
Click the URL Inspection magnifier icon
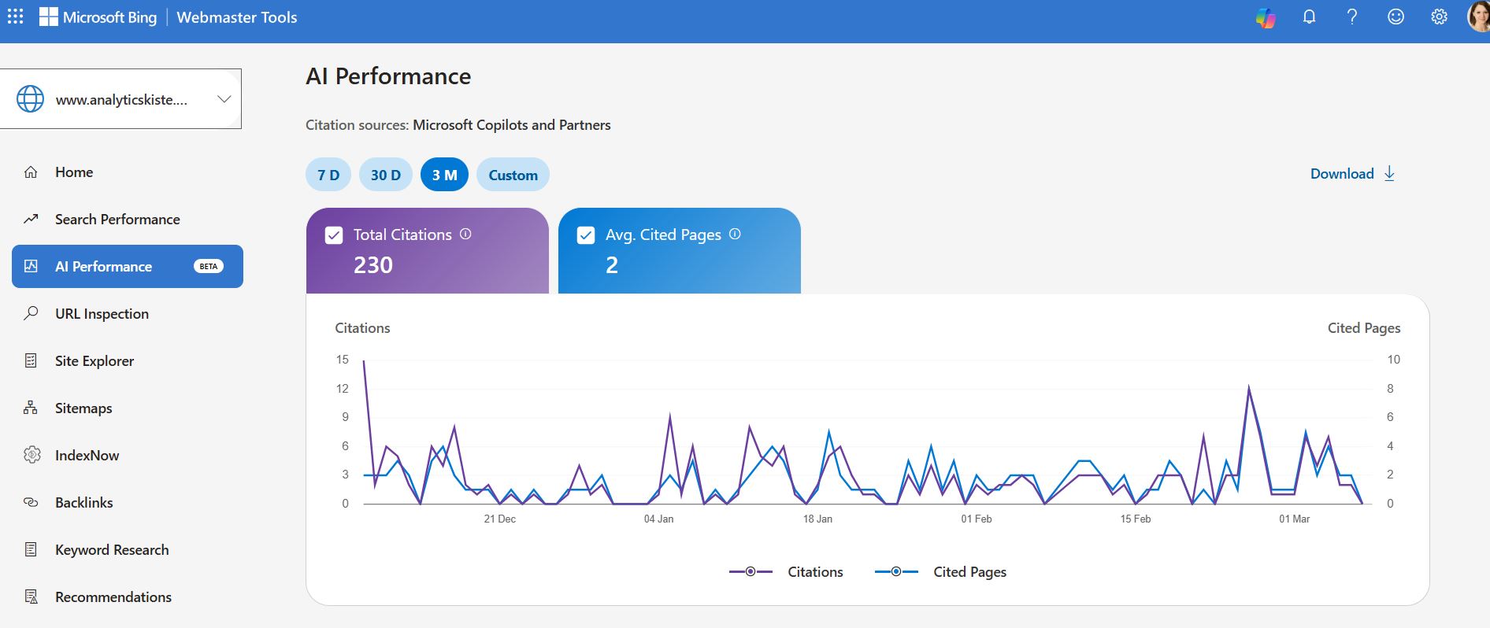pos(31,313)
